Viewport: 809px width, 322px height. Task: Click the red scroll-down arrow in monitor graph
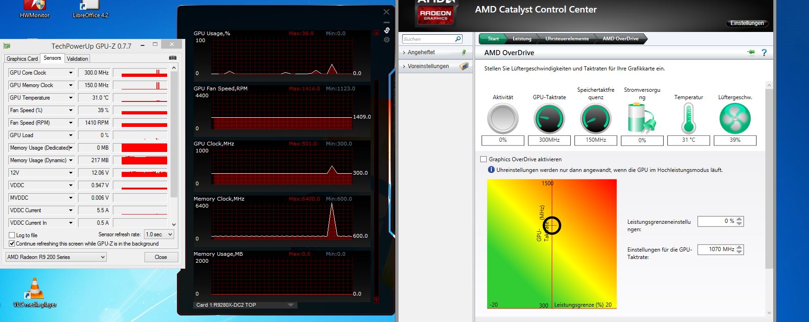(x=376, y=300)
